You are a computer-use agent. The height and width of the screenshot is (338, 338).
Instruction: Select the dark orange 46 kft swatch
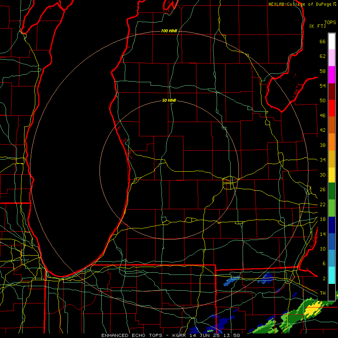[332, 125]
